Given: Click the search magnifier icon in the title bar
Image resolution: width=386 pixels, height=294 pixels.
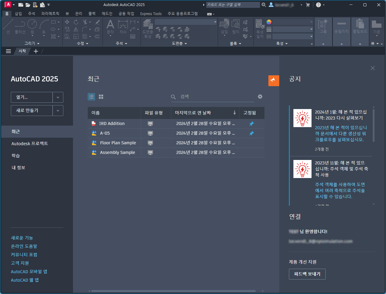Looking at the screenshot, I should 264,5.
